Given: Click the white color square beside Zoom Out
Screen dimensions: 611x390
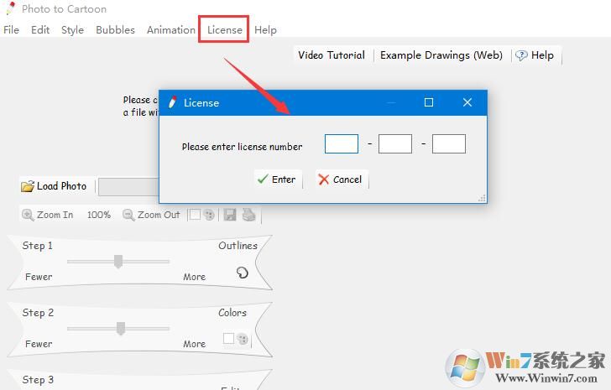Looking at the screenshot, I should 195,215.
